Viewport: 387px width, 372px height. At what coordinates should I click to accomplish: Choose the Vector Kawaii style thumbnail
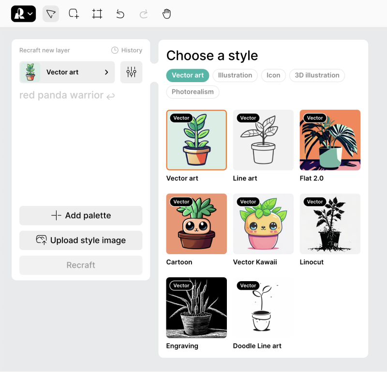[x=263, y=224]
